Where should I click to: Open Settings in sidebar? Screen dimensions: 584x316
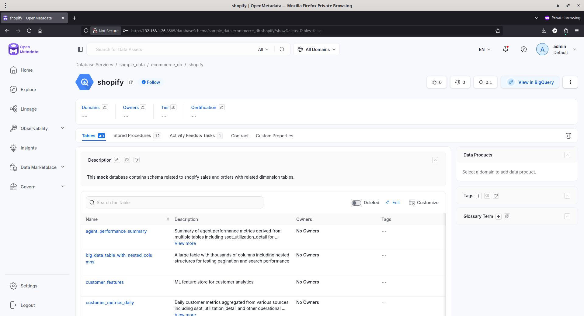coord(29,286)
